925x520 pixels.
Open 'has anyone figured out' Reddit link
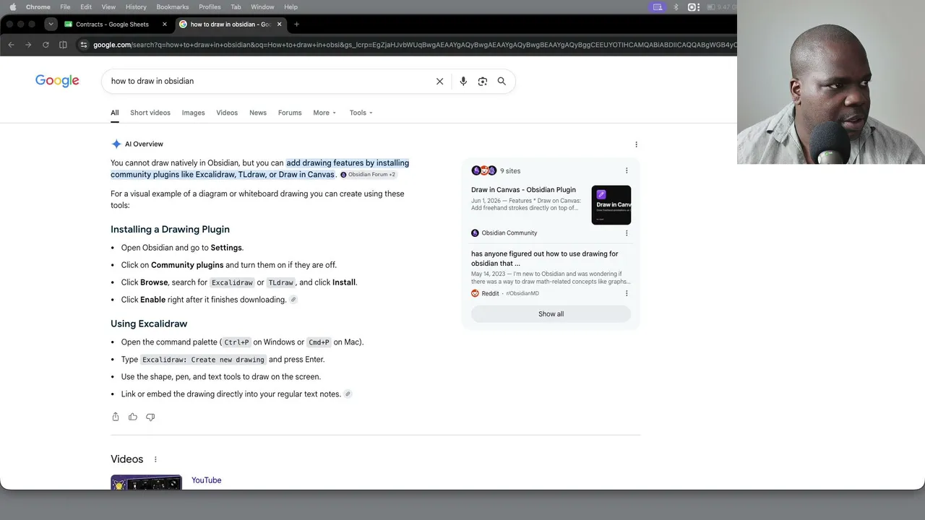point(545,259)
